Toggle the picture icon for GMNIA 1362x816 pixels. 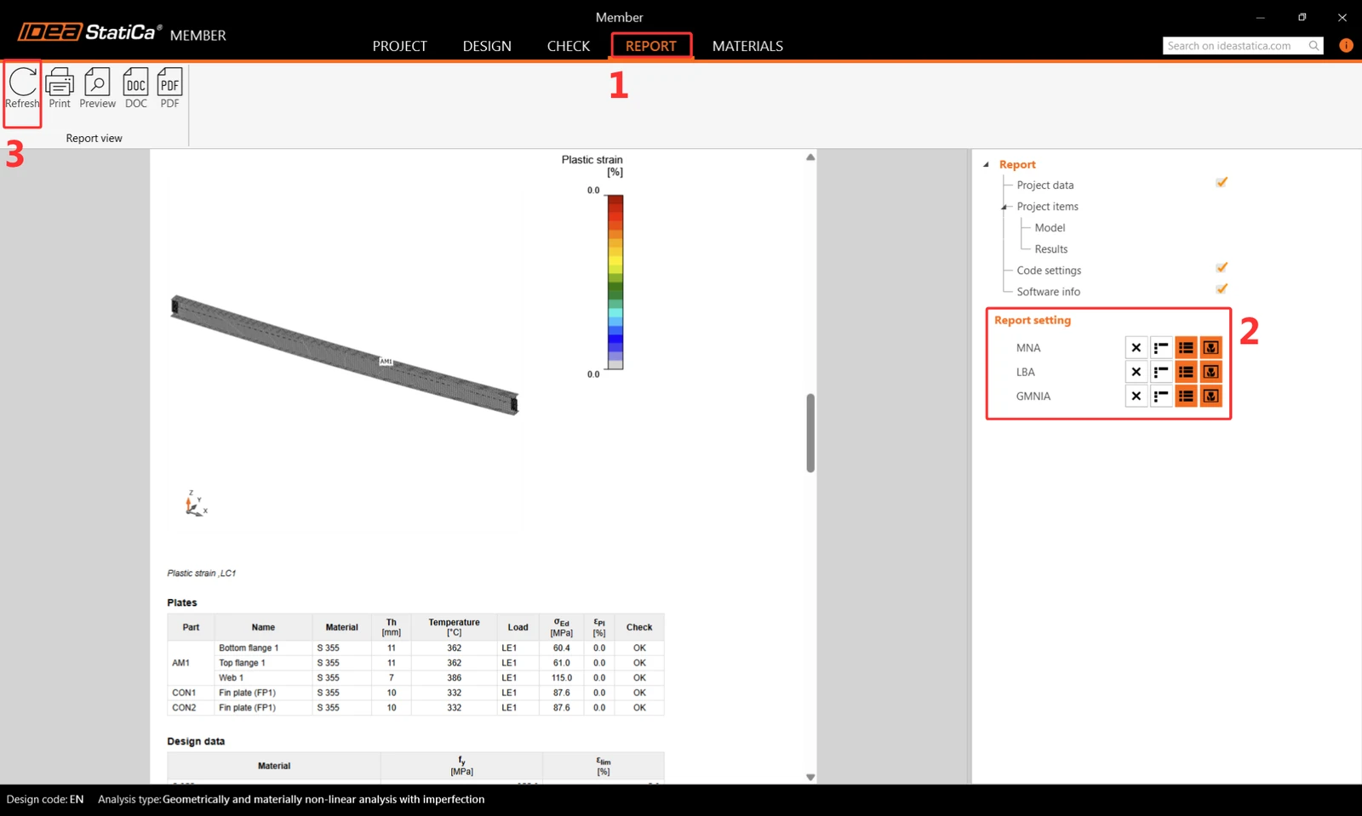1210,396
